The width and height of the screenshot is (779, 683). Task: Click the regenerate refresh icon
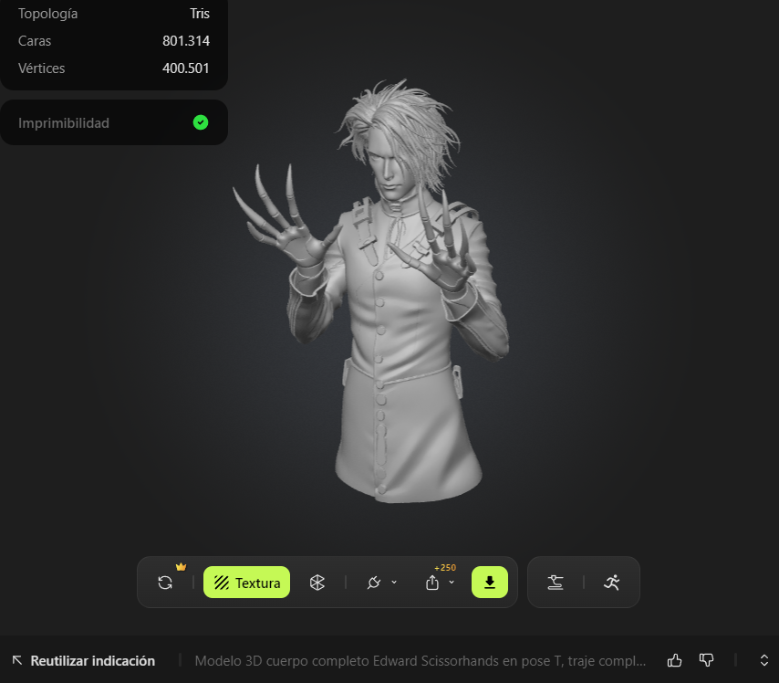coord(165,583)
